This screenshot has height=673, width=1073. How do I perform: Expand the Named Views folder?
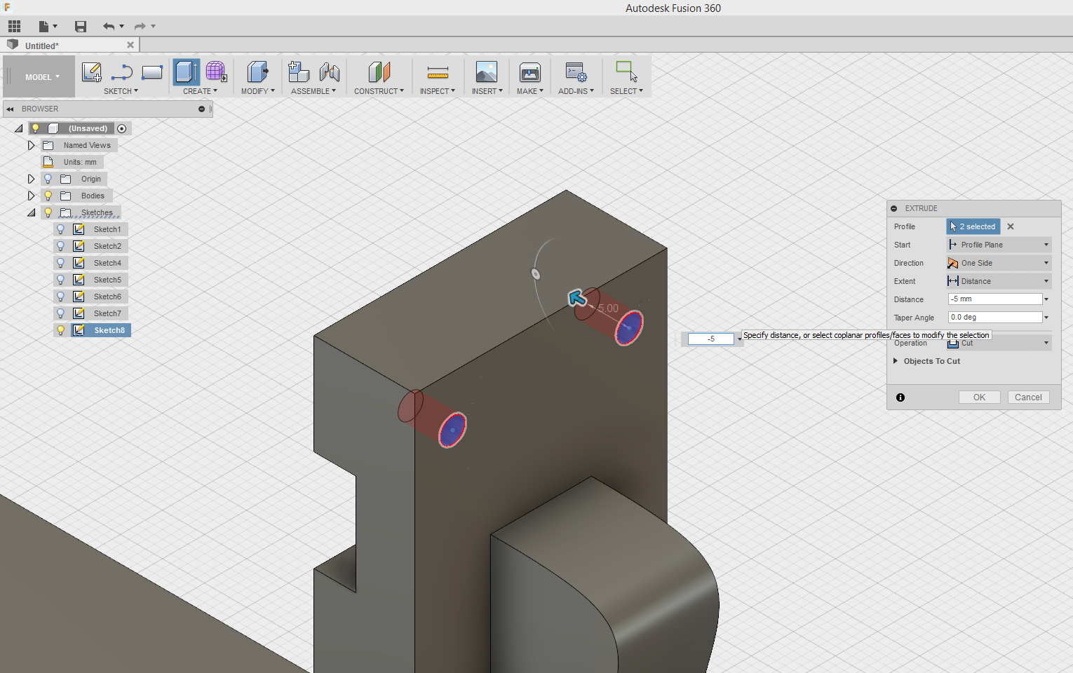coord(31,145)
